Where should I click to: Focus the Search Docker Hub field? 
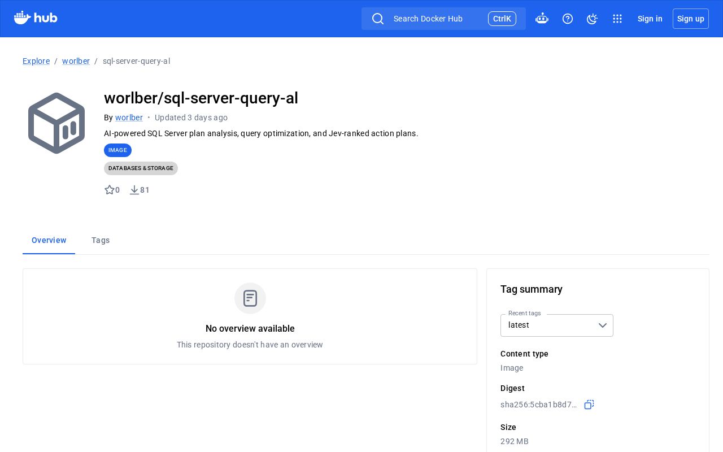(x=443, y=19)
